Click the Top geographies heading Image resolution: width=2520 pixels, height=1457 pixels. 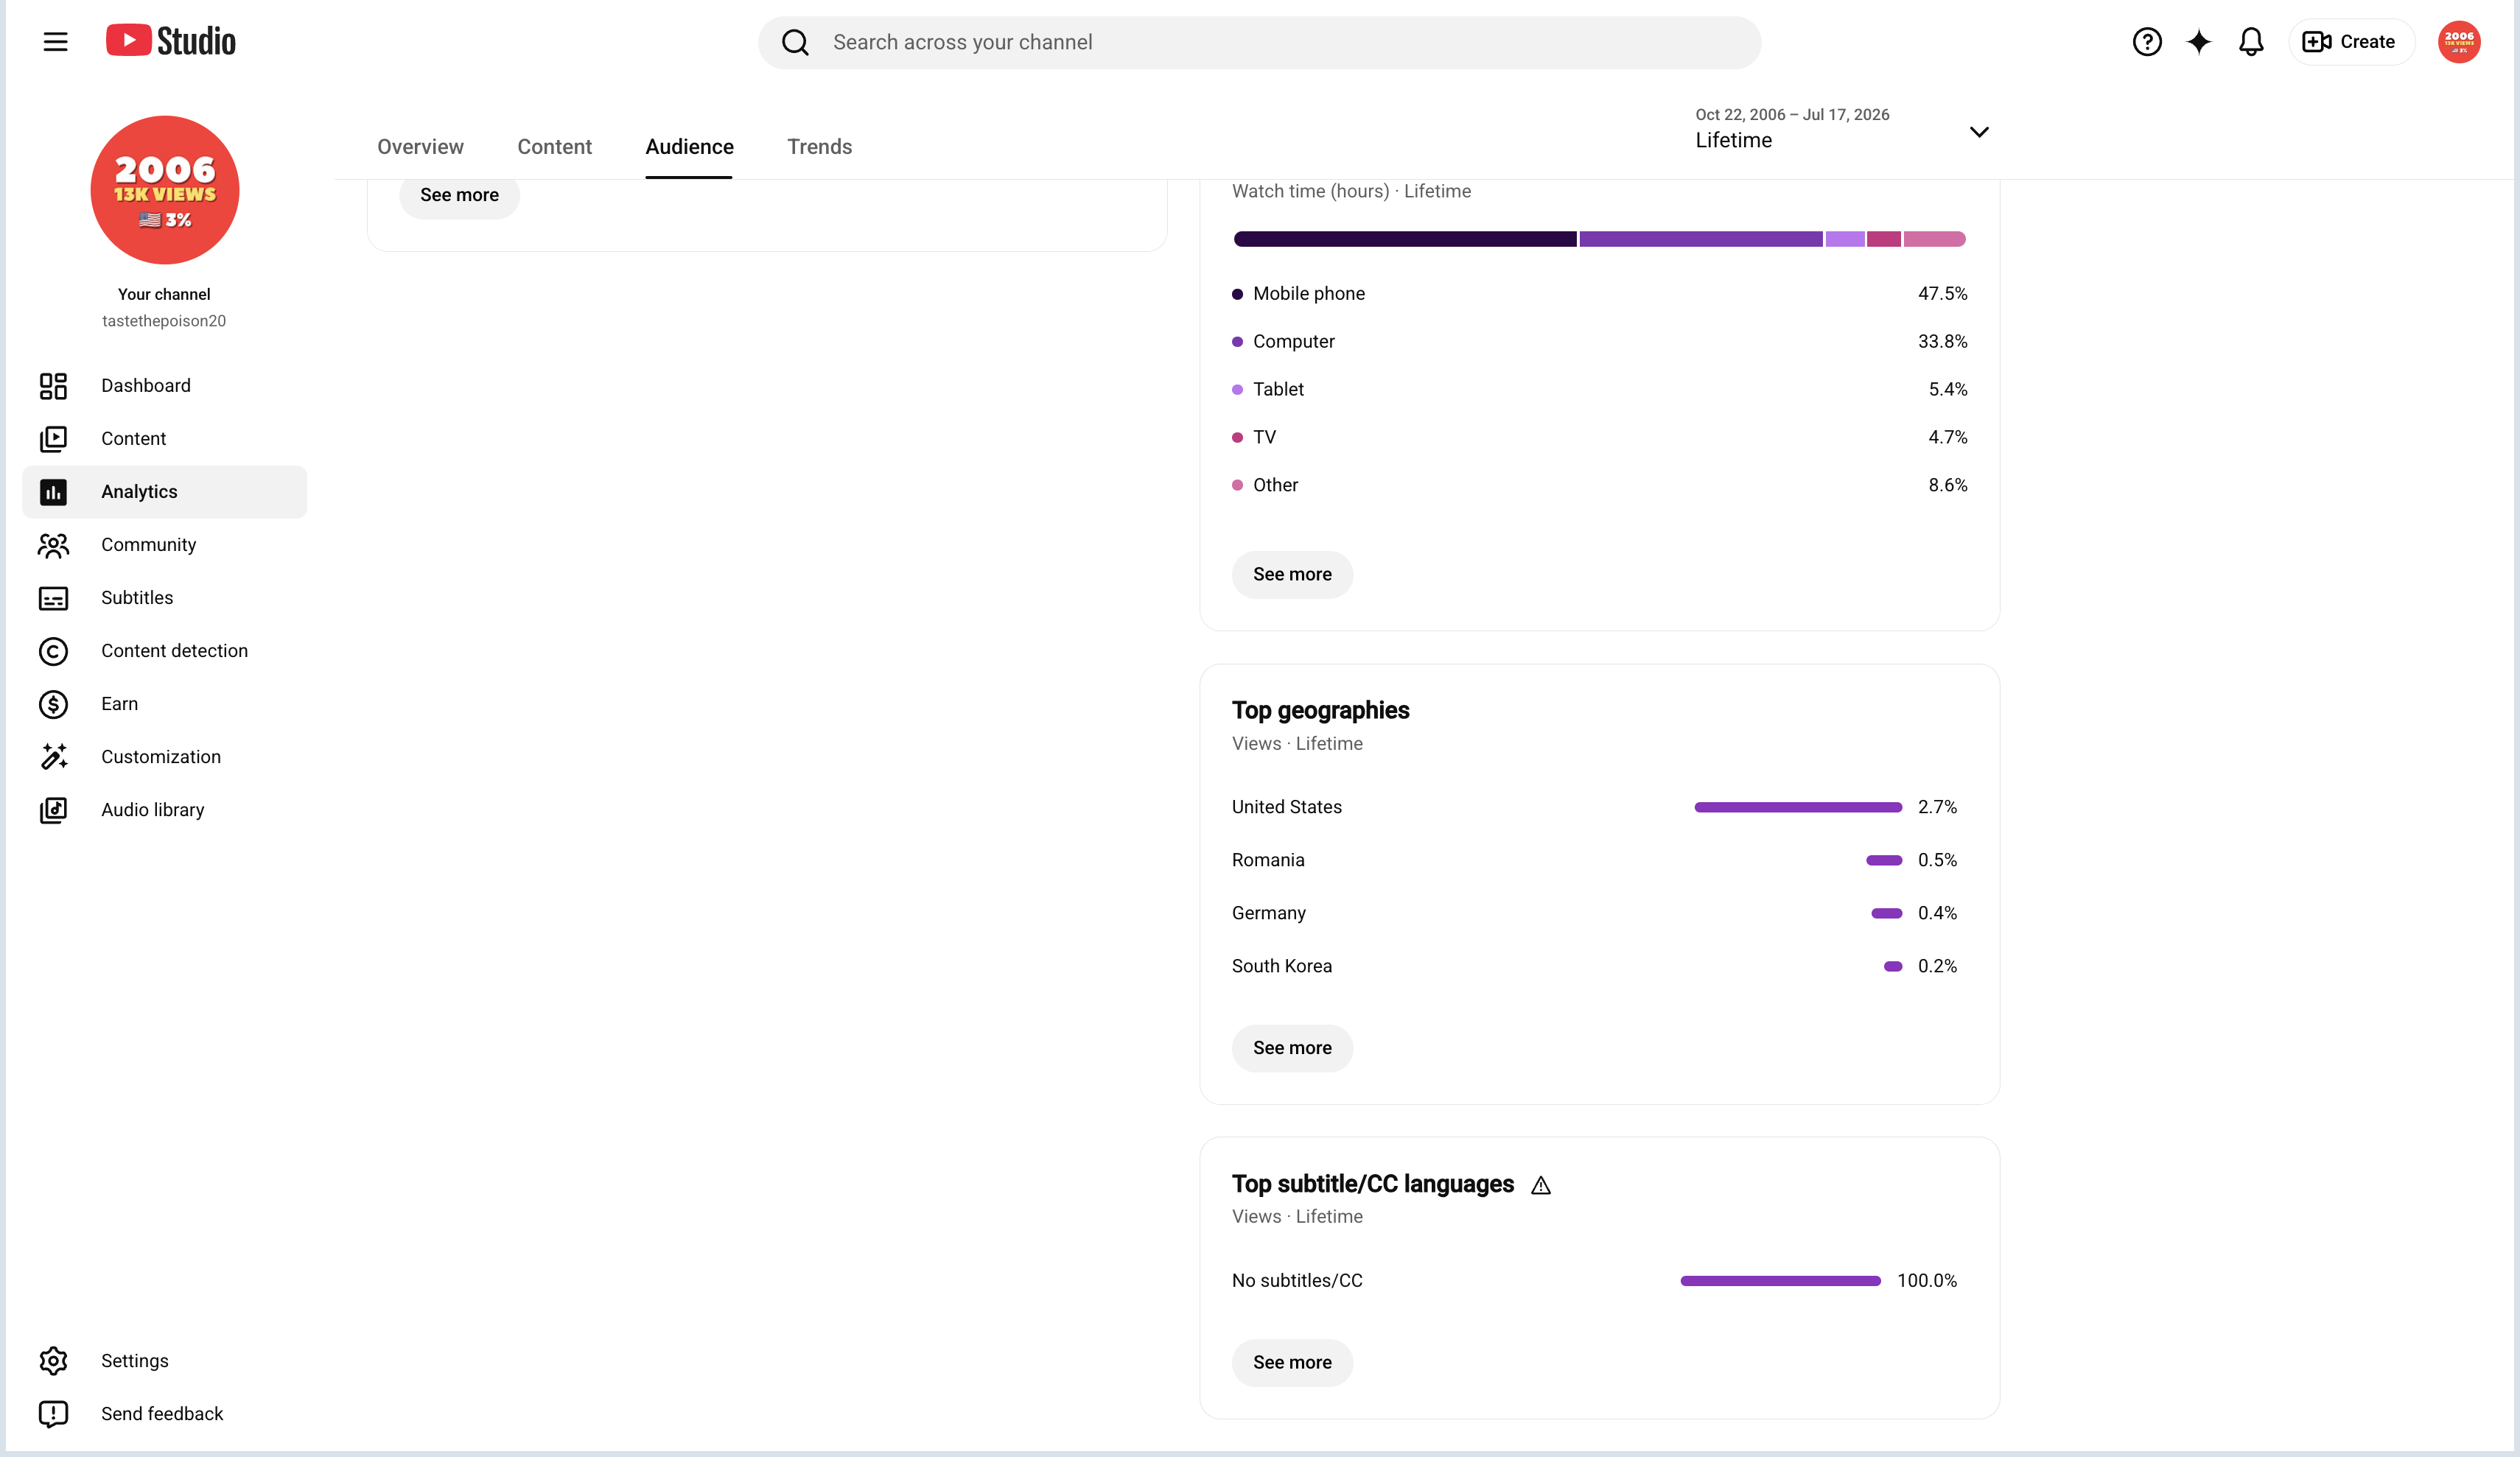tap(1320, 711)
